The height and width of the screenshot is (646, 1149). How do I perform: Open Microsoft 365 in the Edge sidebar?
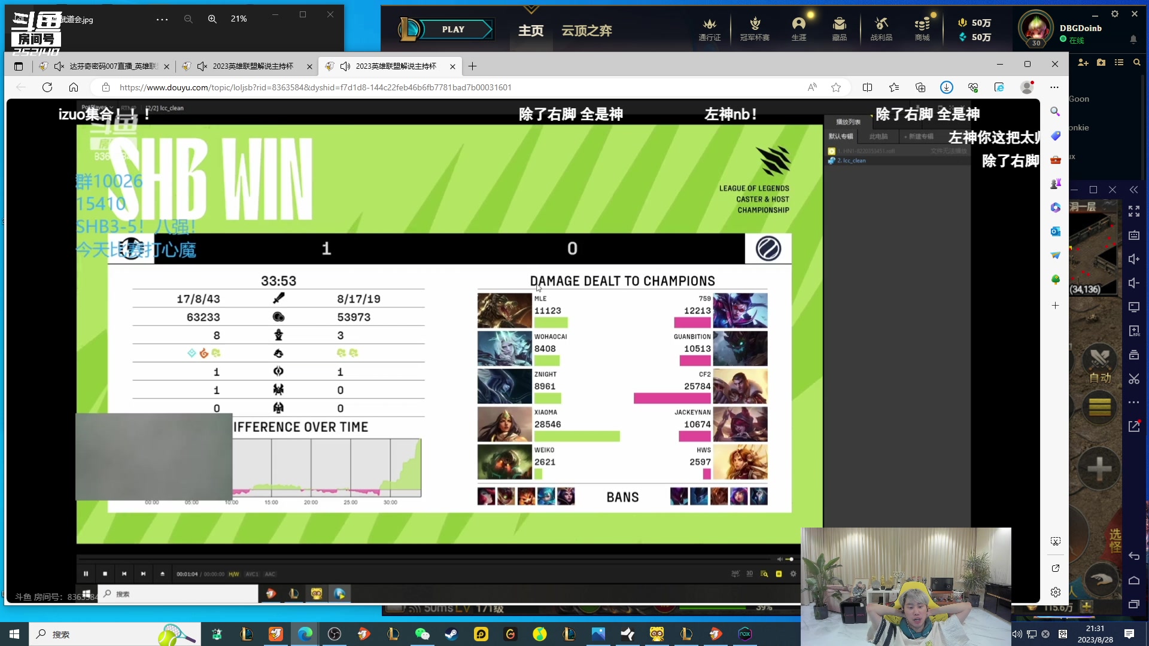click(x=1055, y=208)
